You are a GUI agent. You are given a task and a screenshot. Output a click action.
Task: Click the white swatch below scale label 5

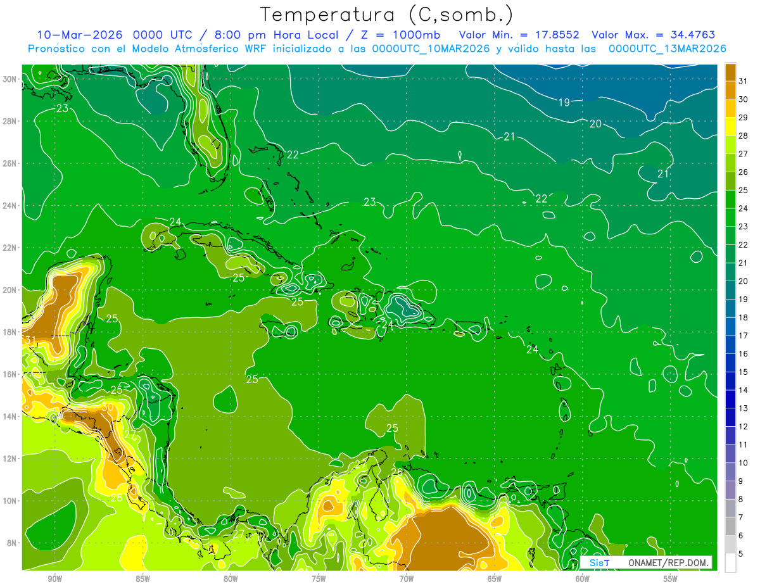(x=730, y=563)
